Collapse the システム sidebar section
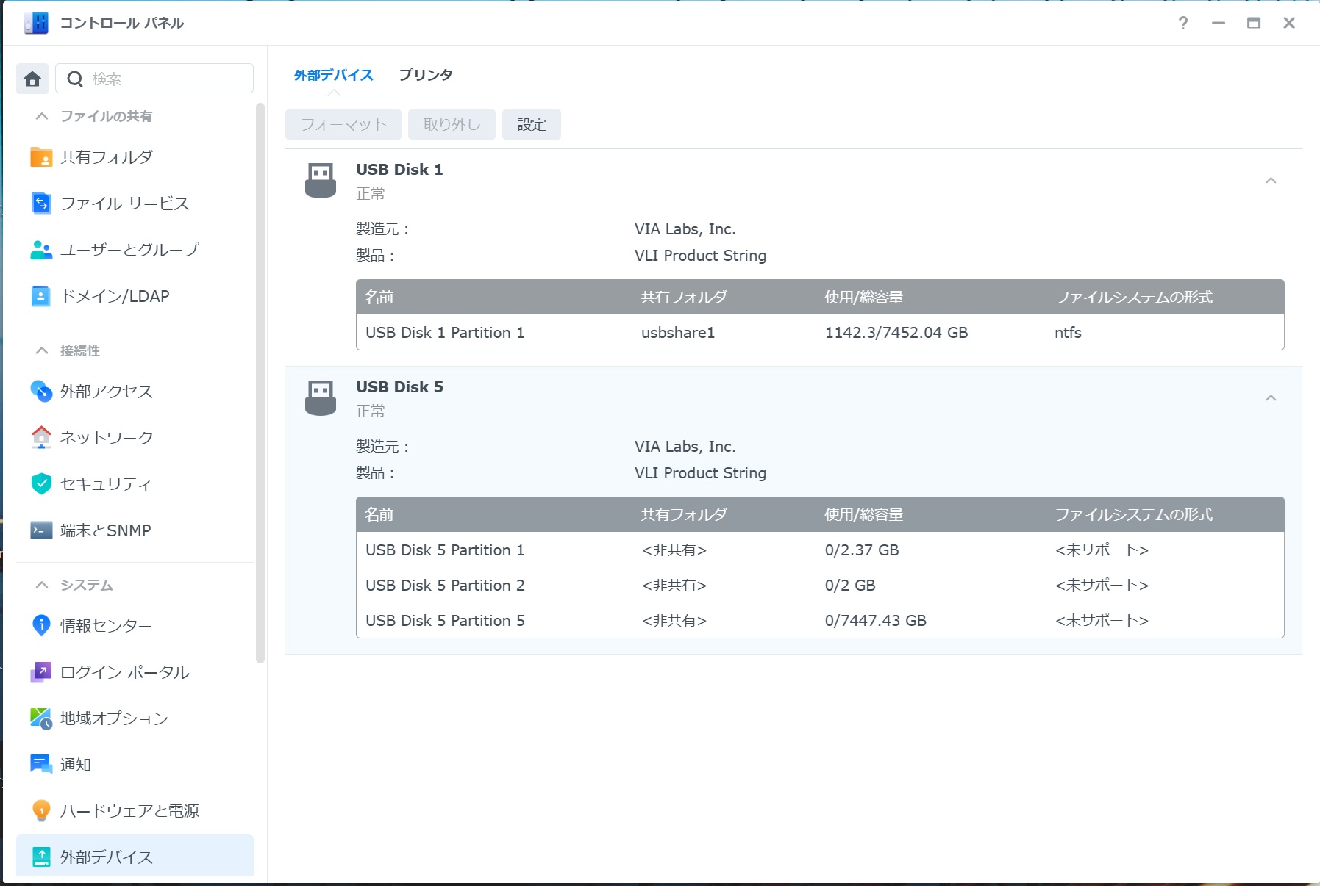Image resolution: width=1320 pixels, height=886 pixels. click(42, 585)
